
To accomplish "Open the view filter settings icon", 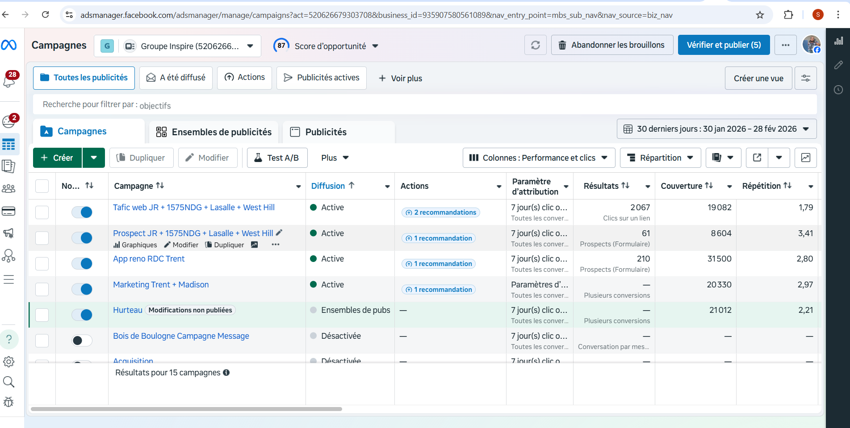I will tap(805, 78).
